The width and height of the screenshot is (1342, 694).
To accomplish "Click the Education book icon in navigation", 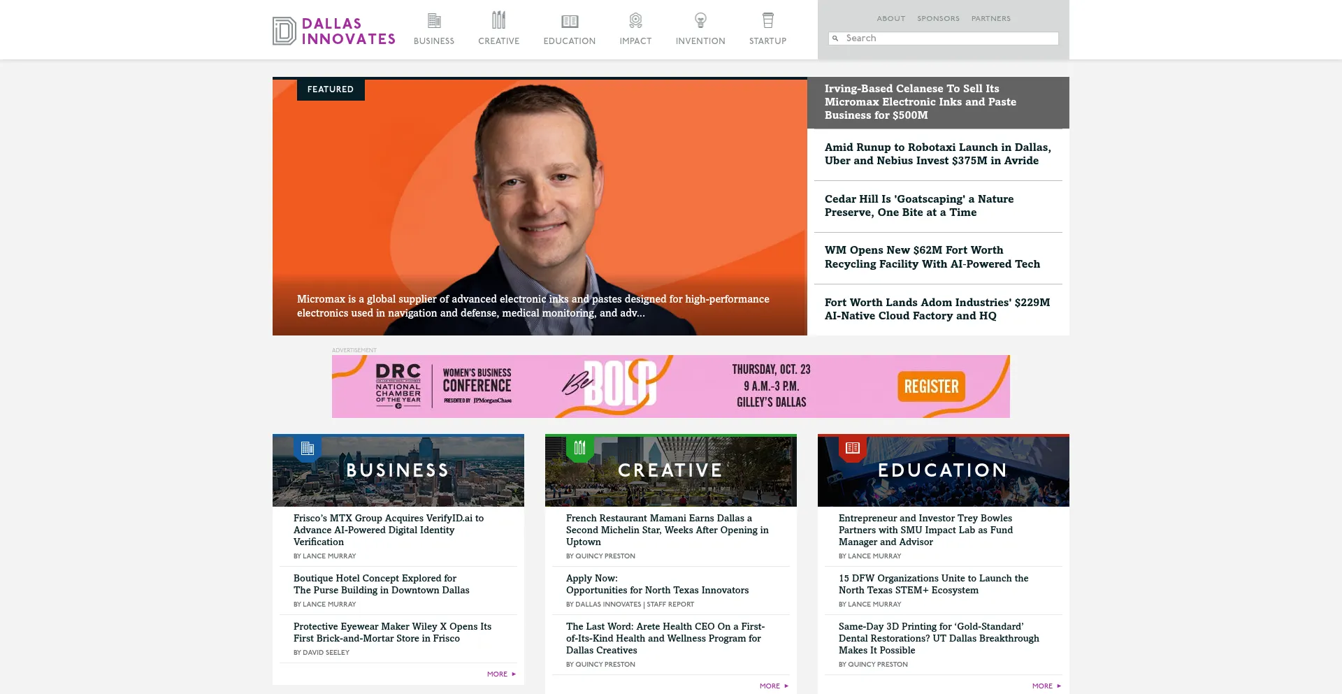I will 570,21.
